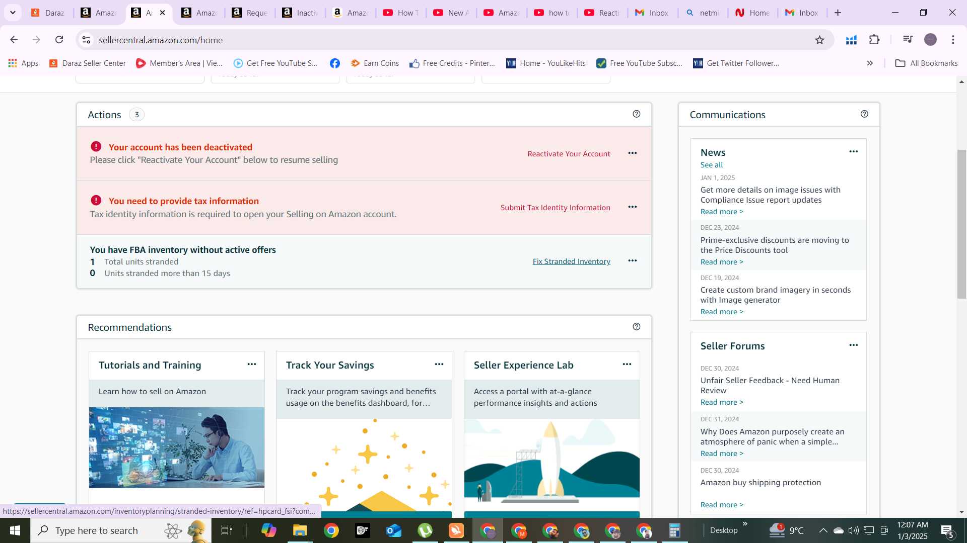Open media control icon in toolbar
Viewport: 967px width, 543px height.
(x=908, y=40)
